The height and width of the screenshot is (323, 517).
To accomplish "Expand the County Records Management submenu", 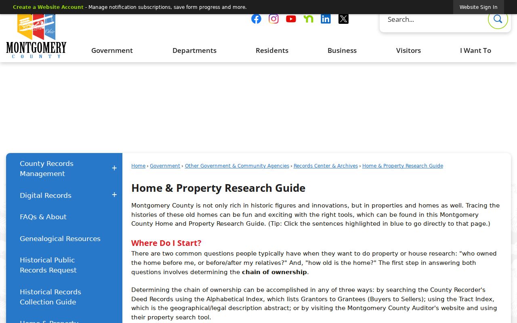I will 114,168.
